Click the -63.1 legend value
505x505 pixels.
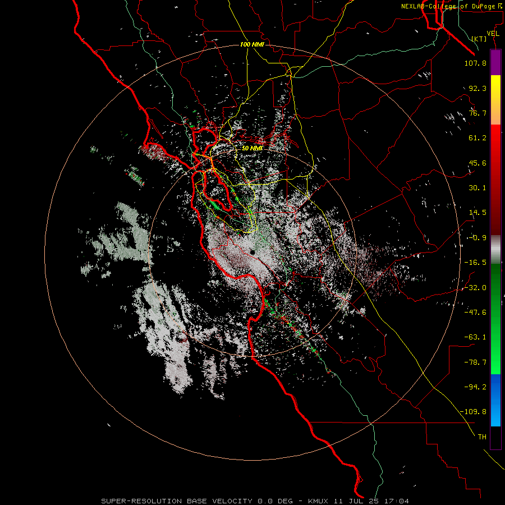(x=475, y=337)
